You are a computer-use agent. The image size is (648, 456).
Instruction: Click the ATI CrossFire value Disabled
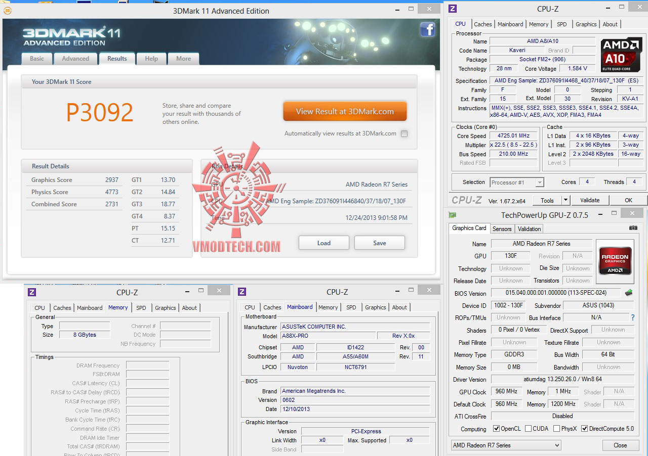point(563,416)
